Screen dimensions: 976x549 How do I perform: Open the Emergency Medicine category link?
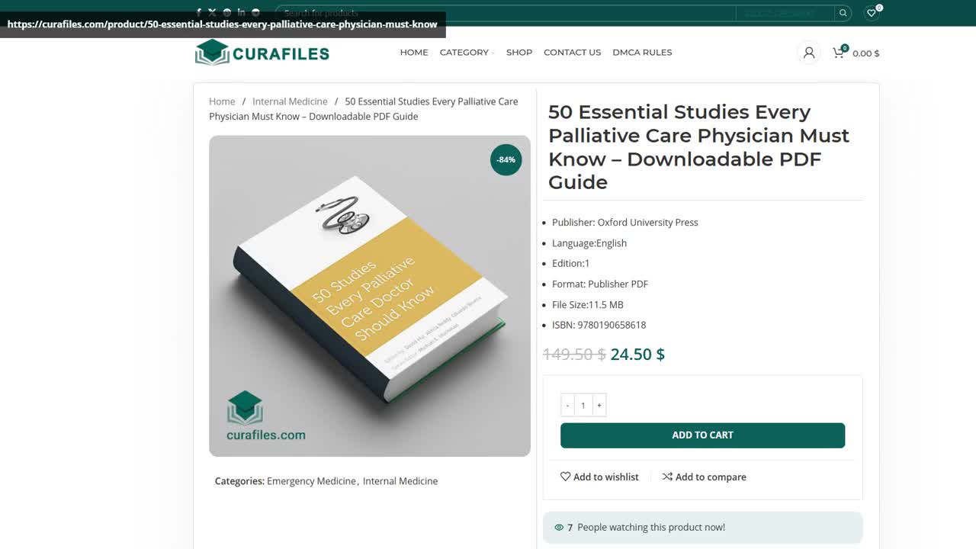(x=311, y=481)
